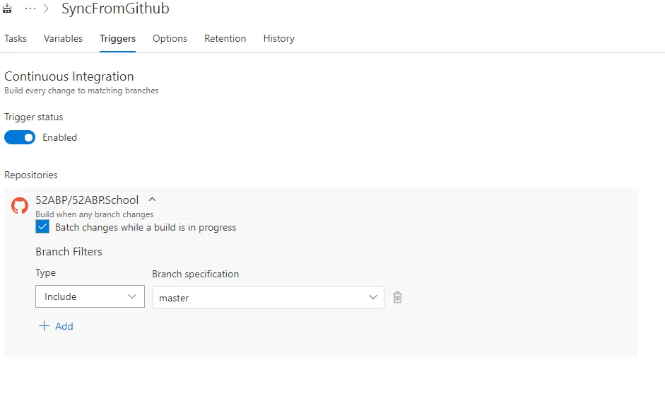
Task: Switch to the Tasks tab
Action: pos(16,39)
